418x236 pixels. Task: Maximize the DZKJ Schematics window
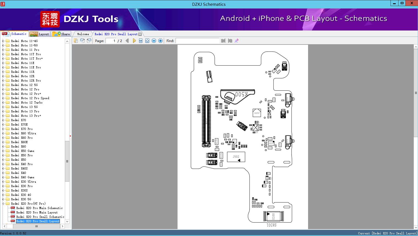[402, 3]
